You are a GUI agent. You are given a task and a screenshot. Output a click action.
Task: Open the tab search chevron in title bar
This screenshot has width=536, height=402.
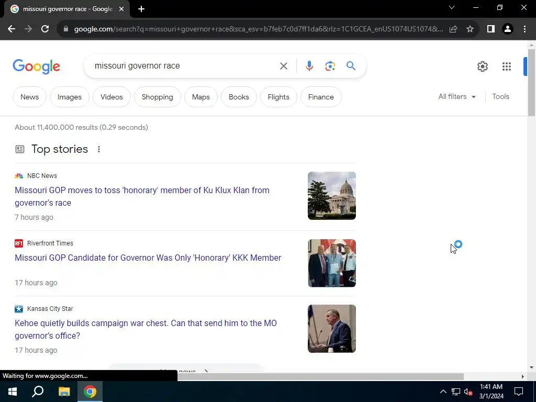(x=452, y=7)
